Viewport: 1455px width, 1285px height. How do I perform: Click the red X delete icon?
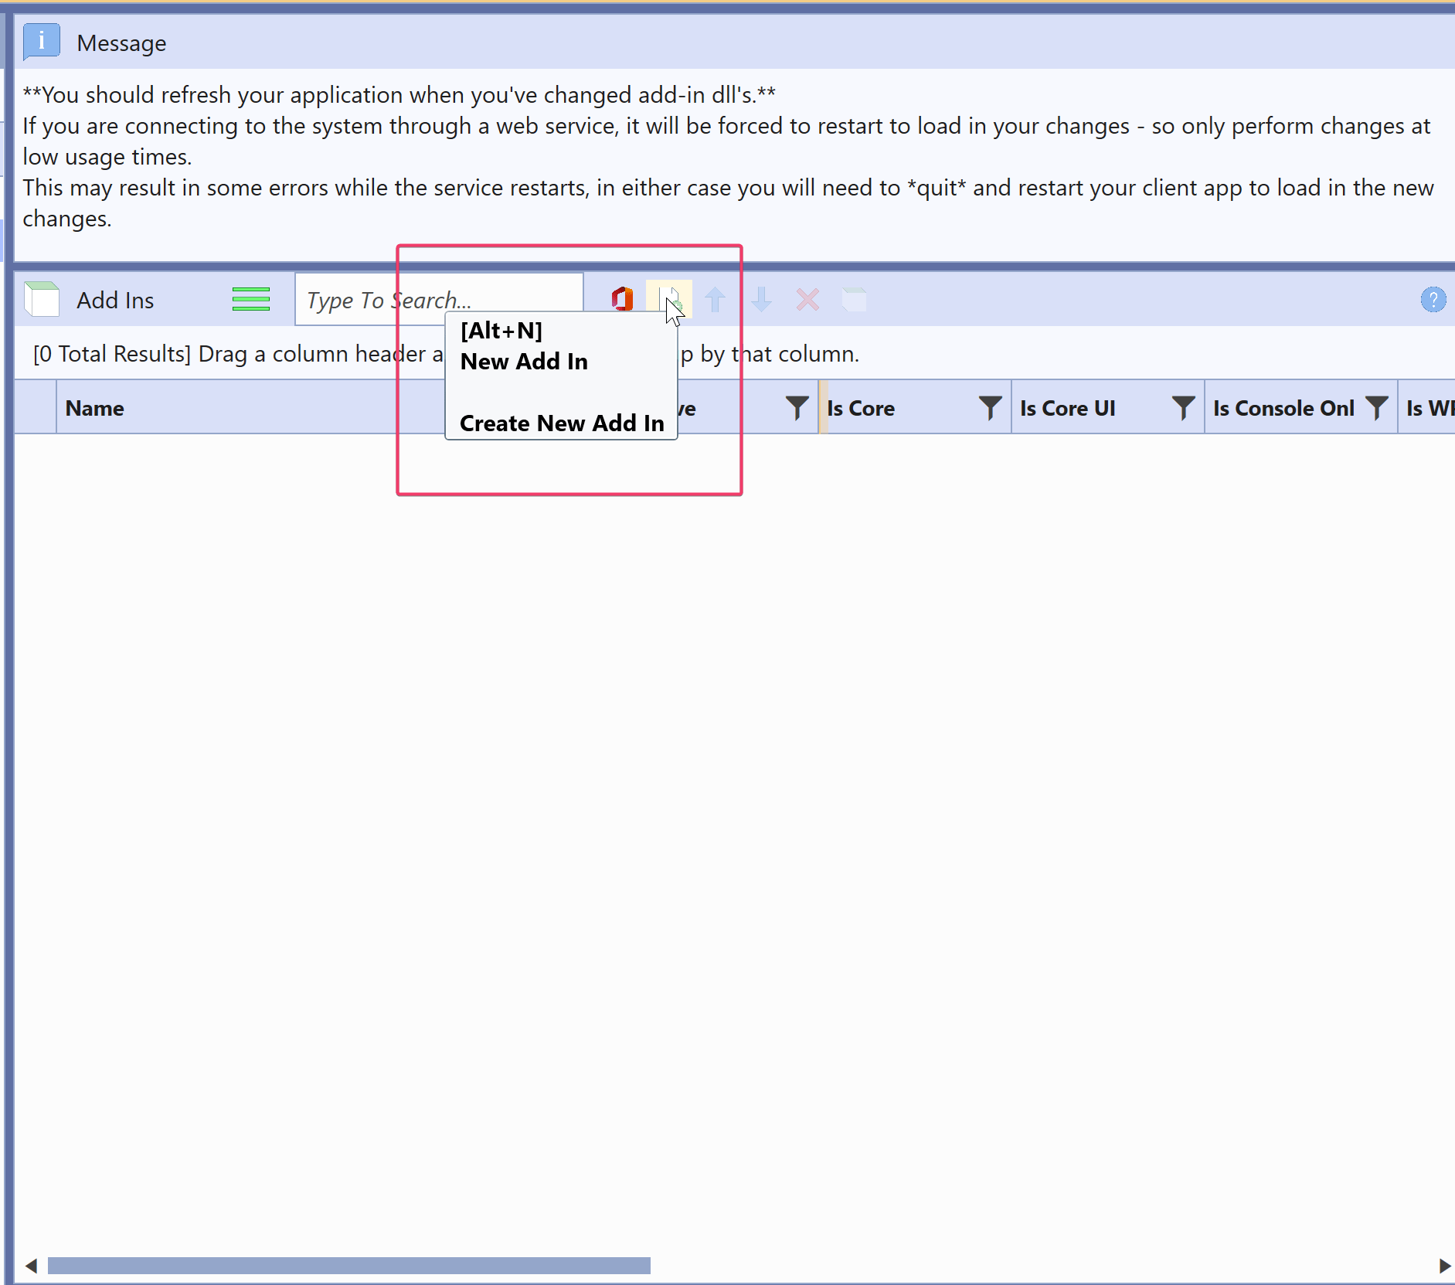tap(807, 300)
